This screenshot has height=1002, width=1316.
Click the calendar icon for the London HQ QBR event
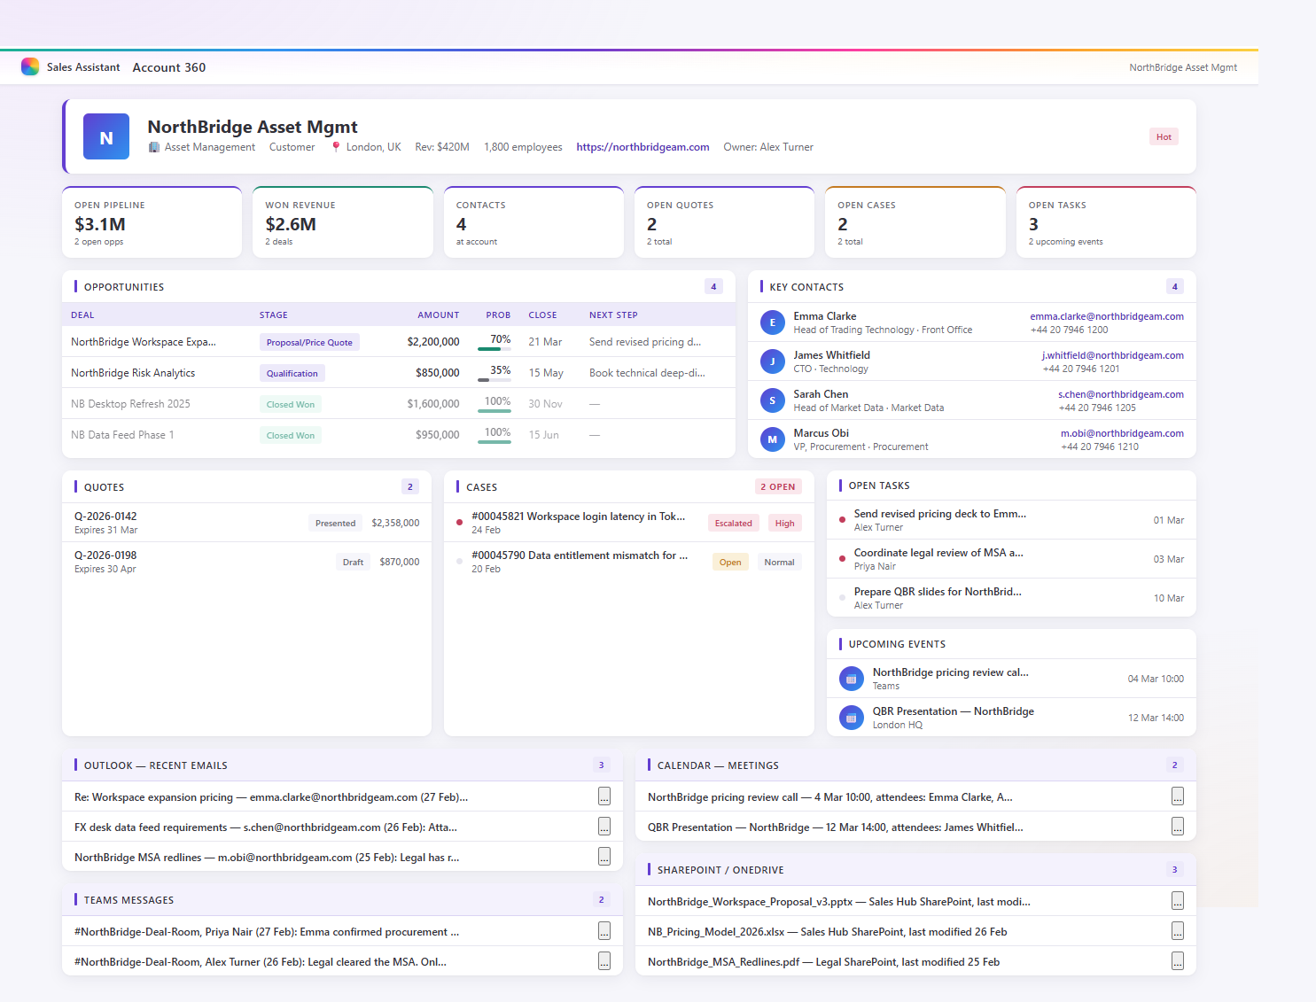point(852,718)
